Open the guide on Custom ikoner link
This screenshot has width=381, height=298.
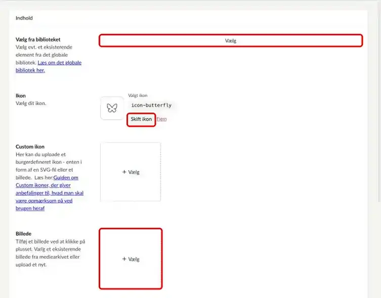click(49, 193)
